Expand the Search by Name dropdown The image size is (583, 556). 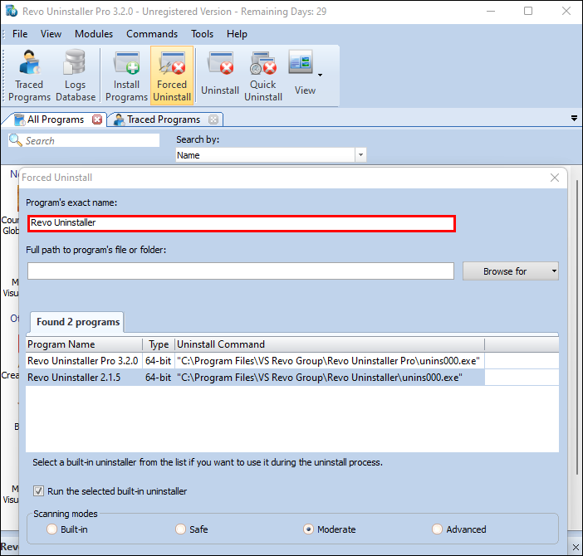(360, 155)
